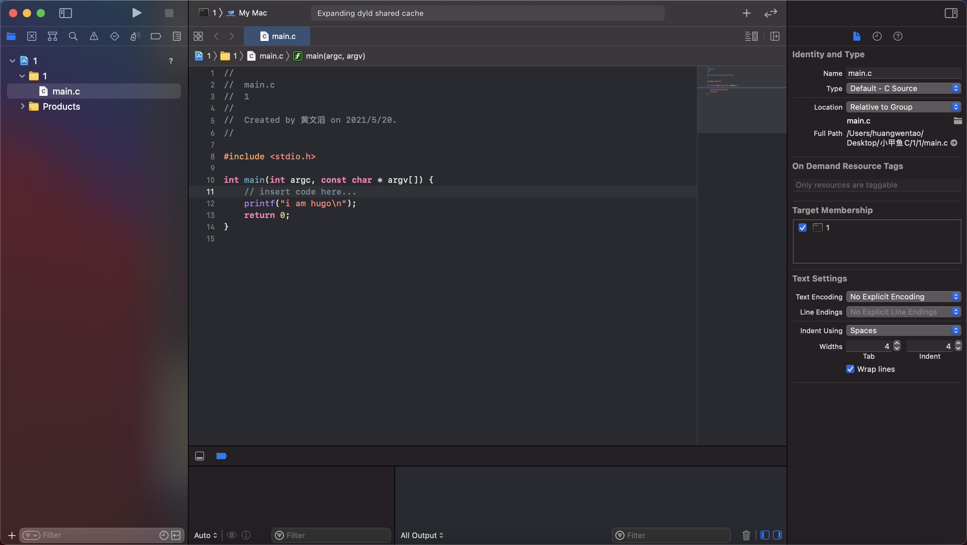The image size is (967, 545).
Task: Choose the My Mac run destination
Action: (x=247, y=13)
